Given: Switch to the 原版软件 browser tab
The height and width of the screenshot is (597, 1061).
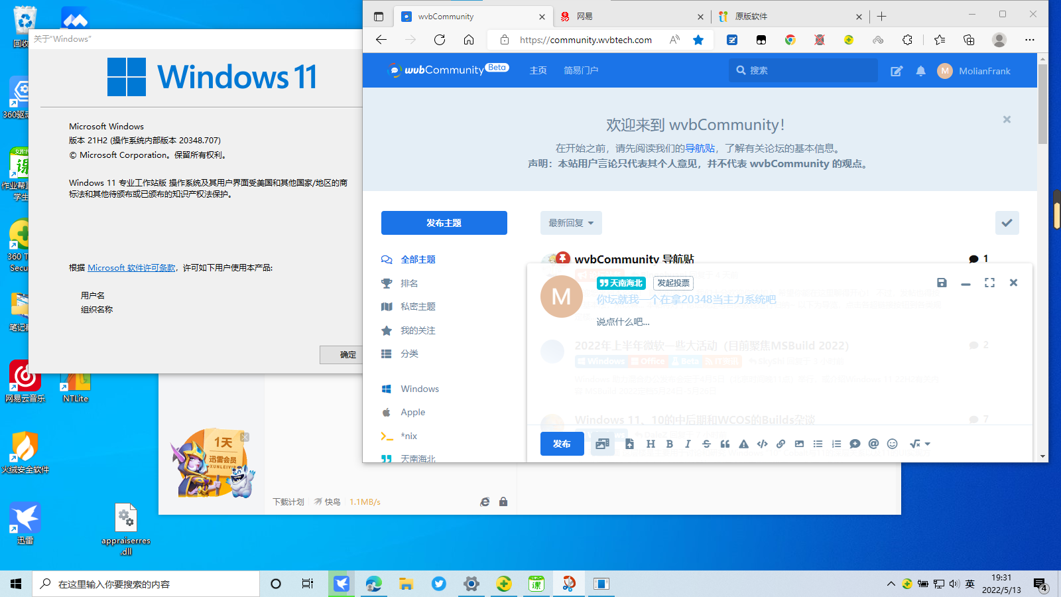Looking at the screenshot, I should click(789, 17).
